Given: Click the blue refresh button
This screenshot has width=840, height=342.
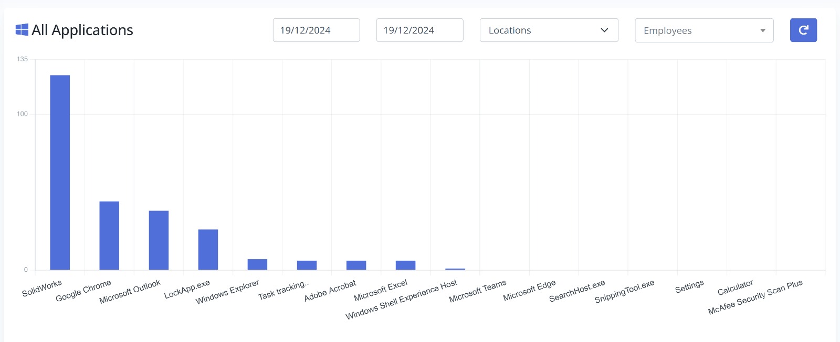Looking at the screenshot, I should tap(803, 30).
